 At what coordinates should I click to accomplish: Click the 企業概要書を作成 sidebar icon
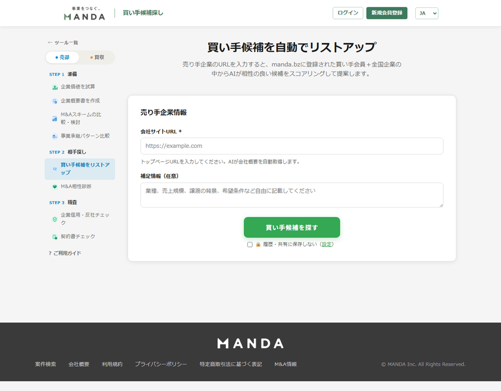point(55,101)
